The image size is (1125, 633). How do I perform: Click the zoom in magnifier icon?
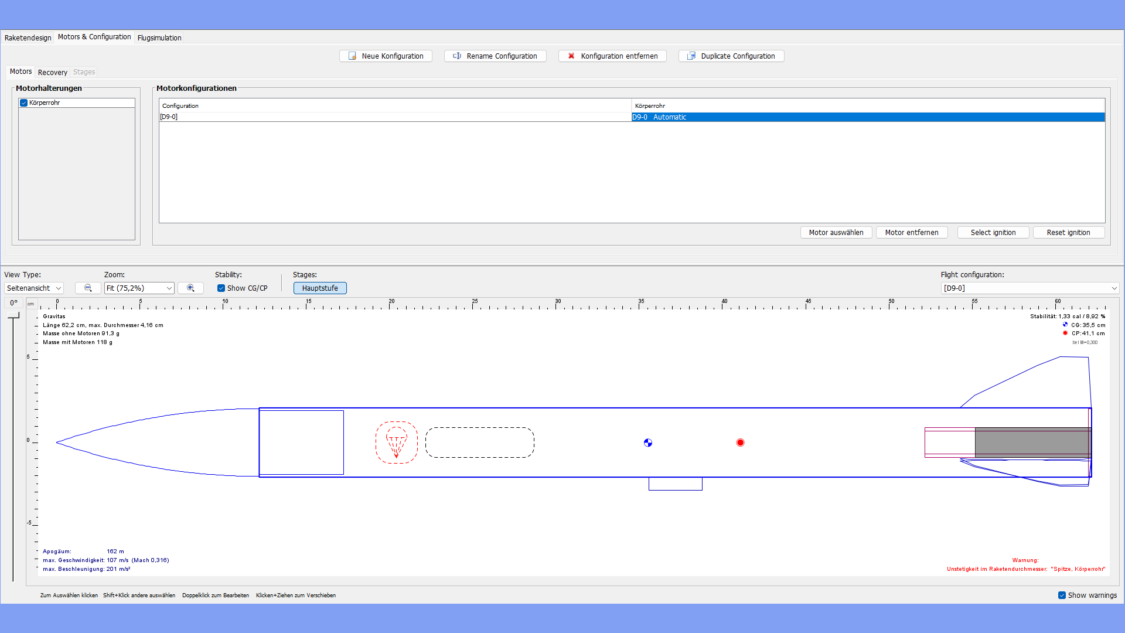[x=190, y=288]
